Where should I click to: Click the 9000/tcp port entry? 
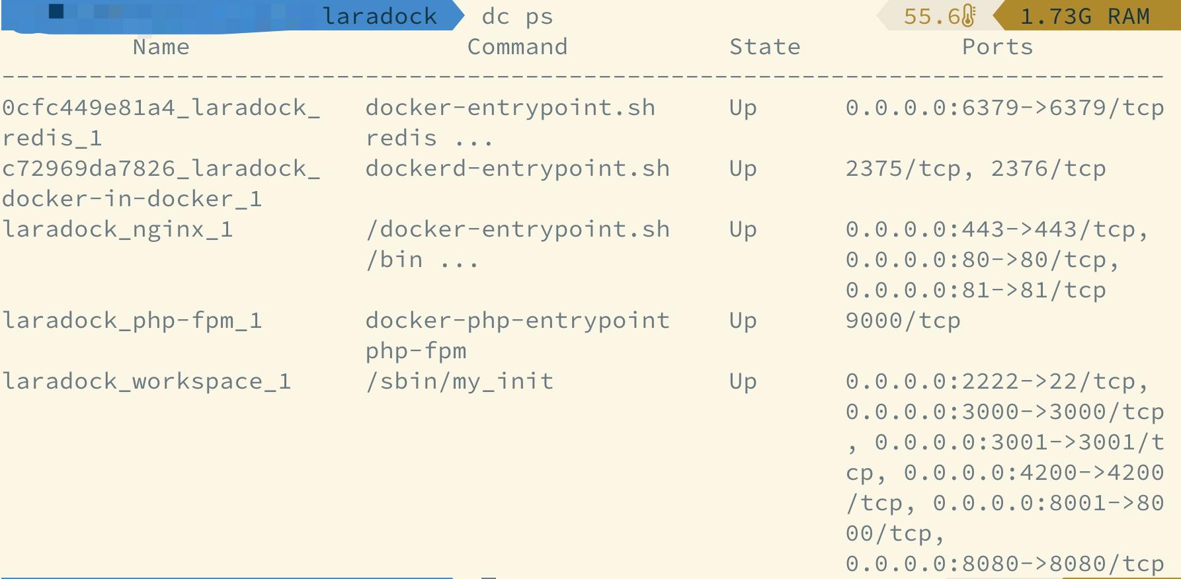coord(903,321)
